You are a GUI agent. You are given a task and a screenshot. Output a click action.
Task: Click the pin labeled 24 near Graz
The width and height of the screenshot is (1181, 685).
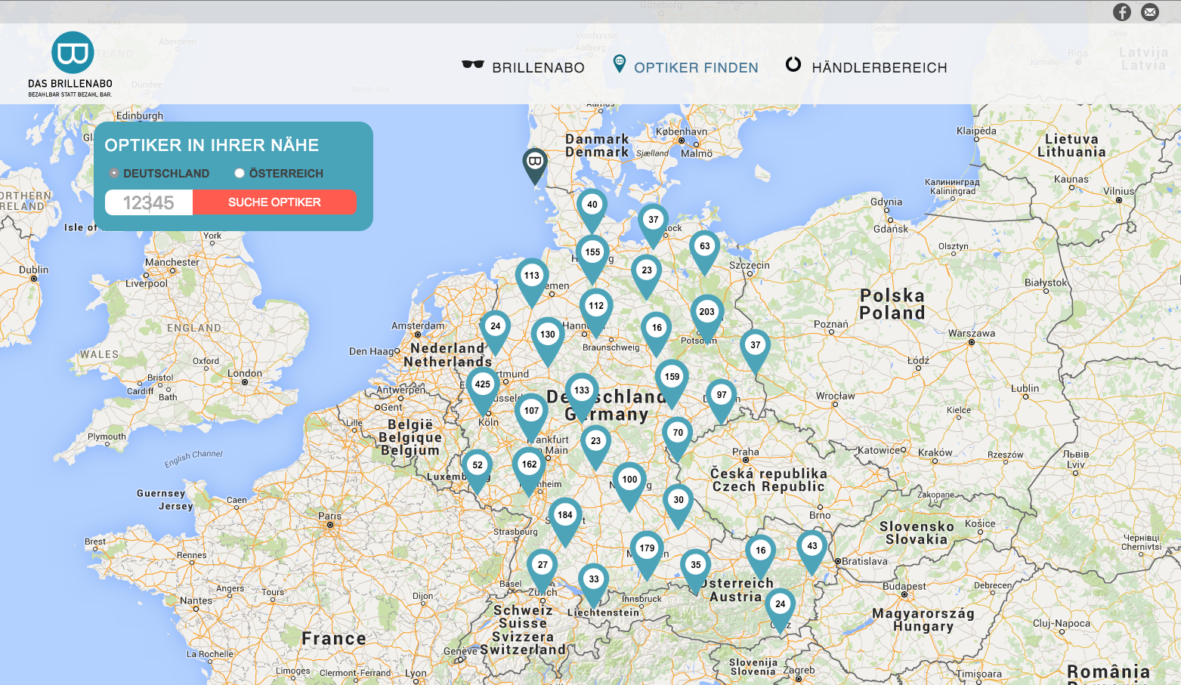coord(781,611)
